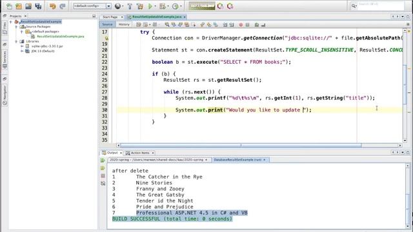Switch to Source view
Image resolution: width=413 pixels, height=232 pixels.
(107, 24)
